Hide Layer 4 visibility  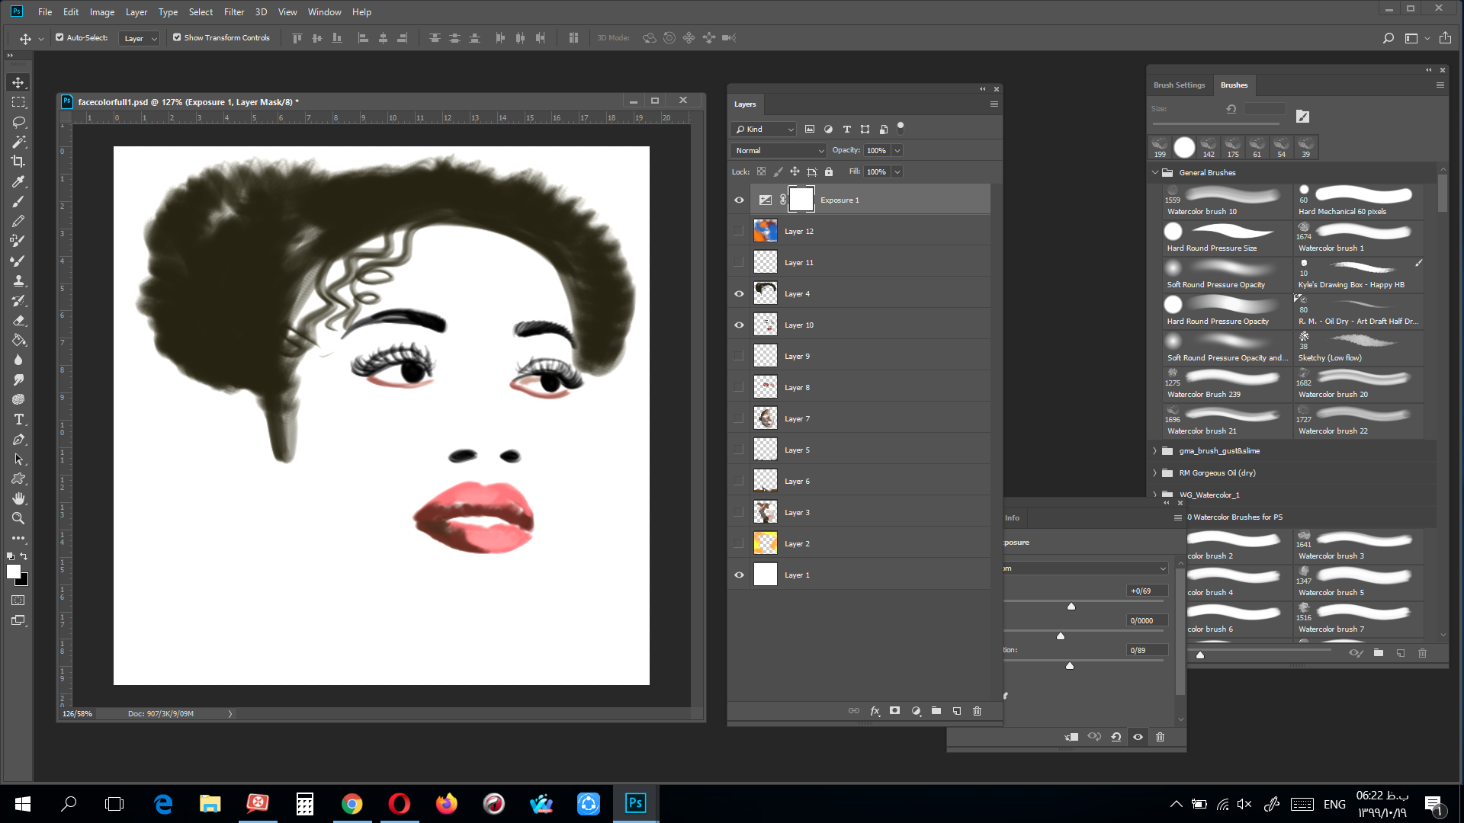point(739,294)
